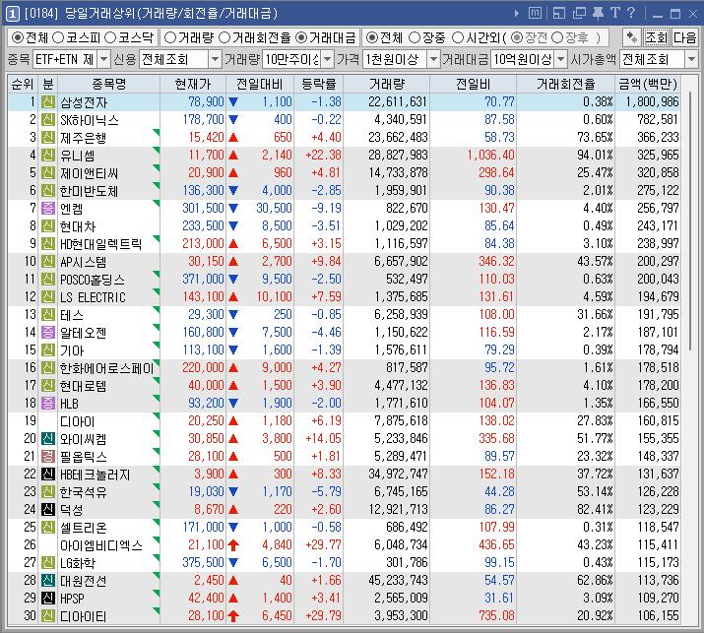Click the purple 증 badge next to 엔켐
Image resolution: width=704 pixels, height=633 pixels.
[x=48, y=209]
